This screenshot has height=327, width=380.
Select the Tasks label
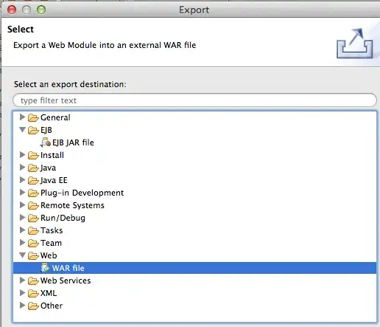point(52,230)
